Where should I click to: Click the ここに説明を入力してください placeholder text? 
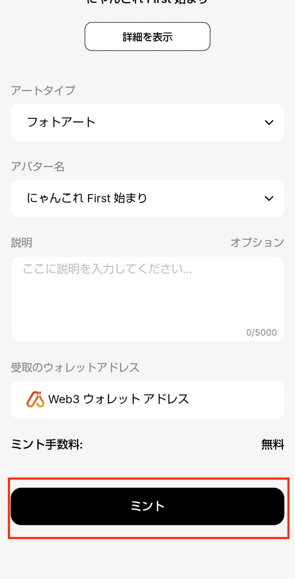tap(107, 269)
